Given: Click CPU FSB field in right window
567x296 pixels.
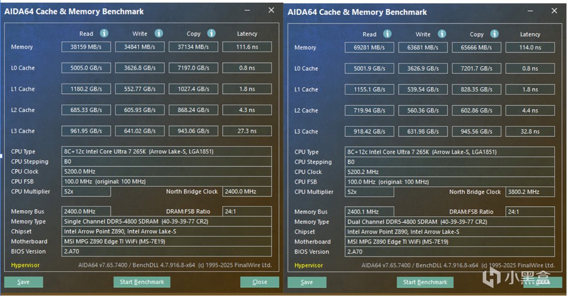Looking at the screenshot, I should 449,182.
